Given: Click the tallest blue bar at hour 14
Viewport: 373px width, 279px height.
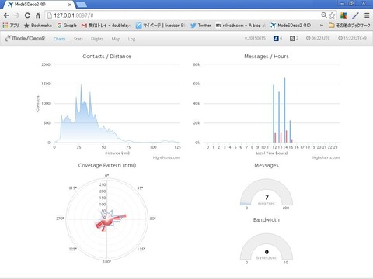Looking at the screenshot, I should tap(284, 110).
